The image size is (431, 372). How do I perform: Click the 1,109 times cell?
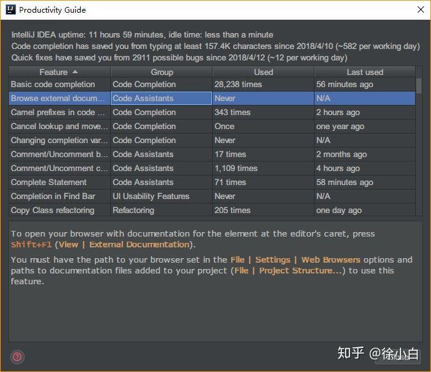click(x=264, y=169)
